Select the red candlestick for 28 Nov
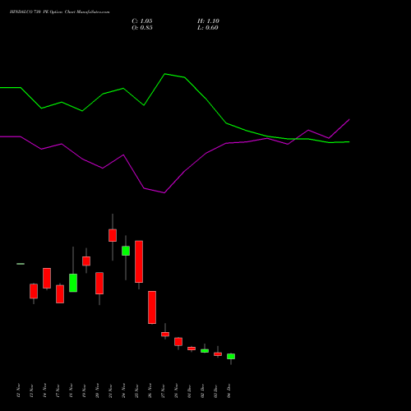This screenshot has height=411, width=411. coord(178,342)
